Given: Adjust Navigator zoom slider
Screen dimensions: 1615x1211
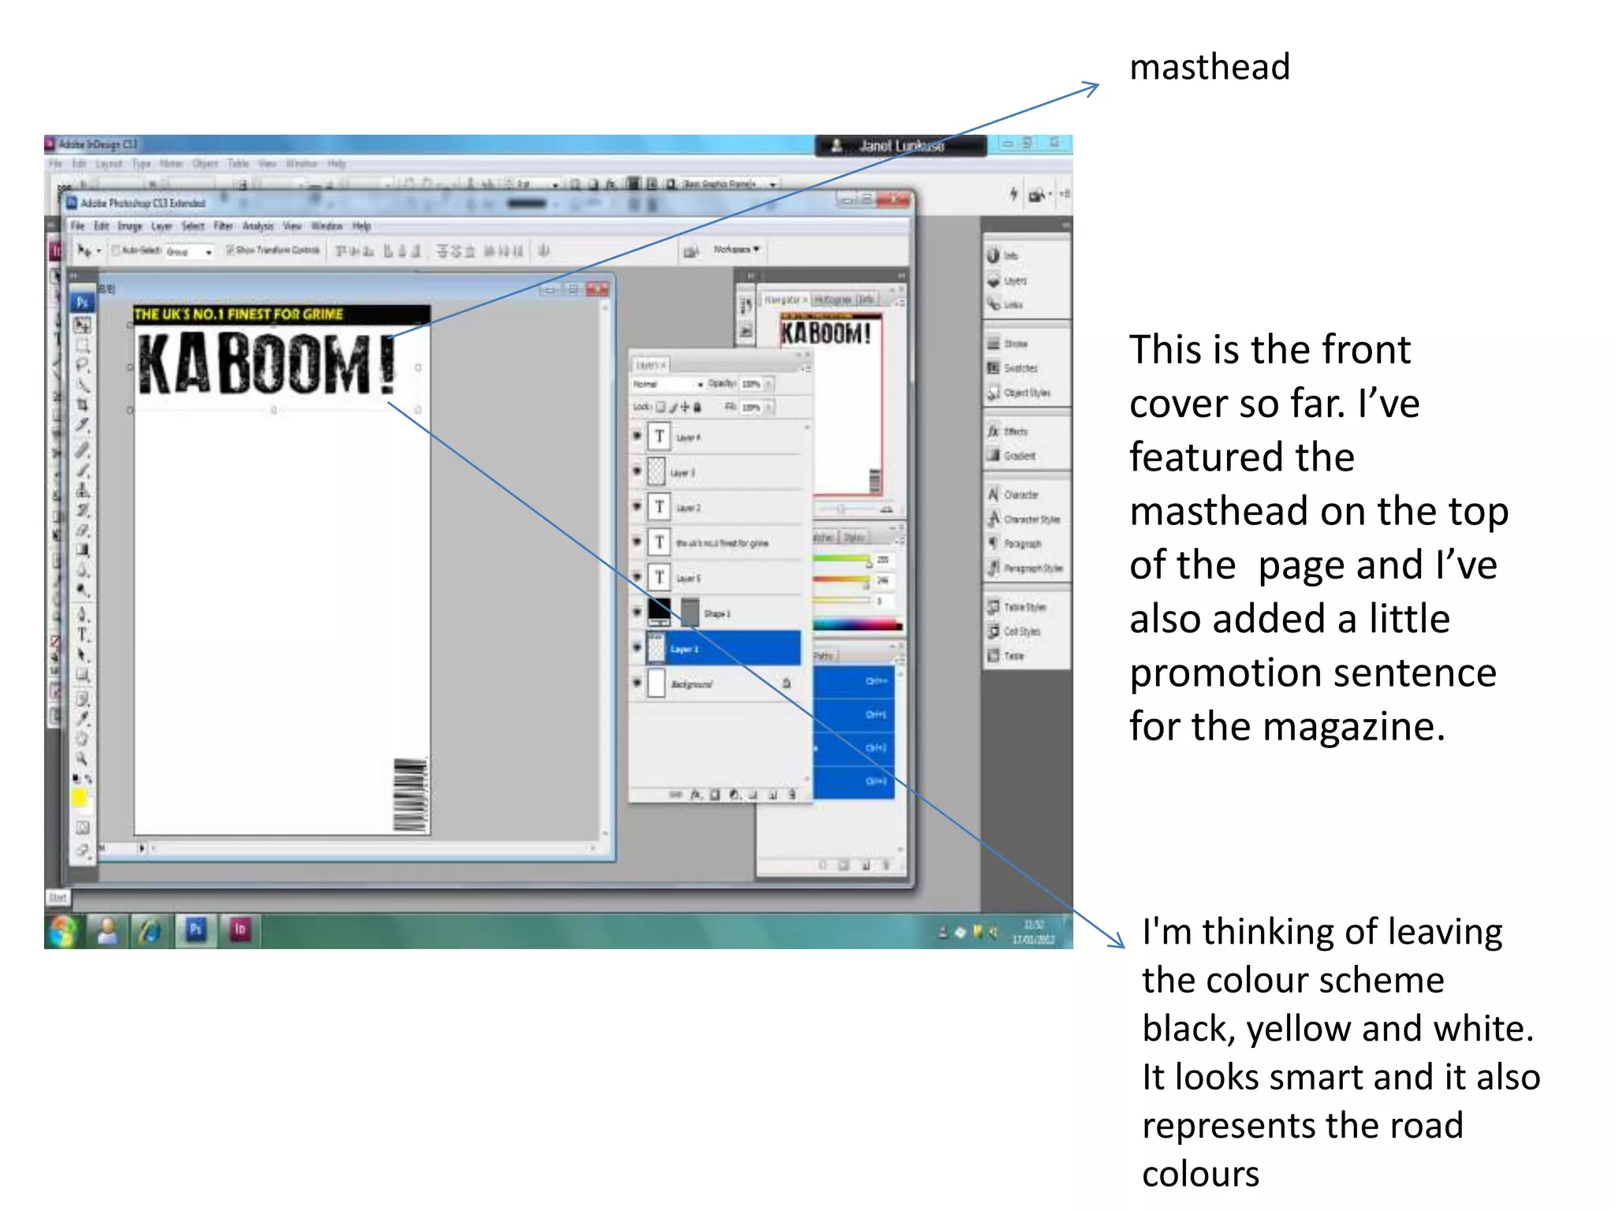Looking at the screenshot, I should coord(842,509).
